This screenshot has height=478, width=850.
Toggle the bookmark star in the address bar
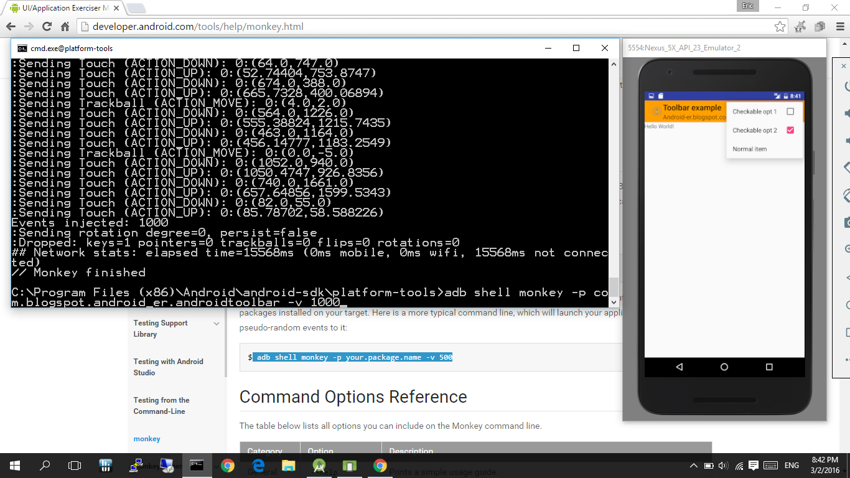click(780, 26)
